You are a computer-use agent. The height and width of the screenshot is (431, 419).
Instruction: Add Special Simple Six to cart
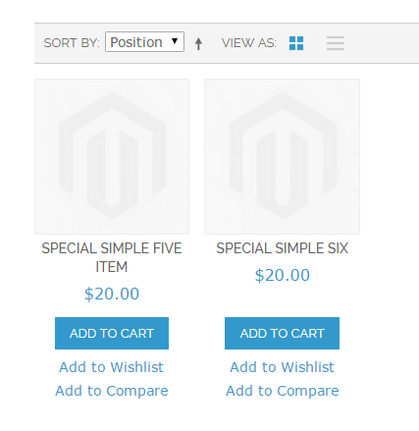tap(282, 333)
